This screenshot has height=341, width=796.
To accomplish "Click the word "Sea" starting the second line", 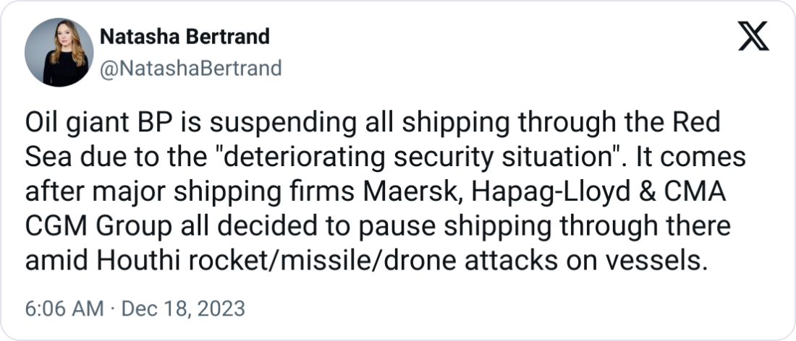I will point(45,157).
